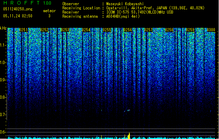Image resolution: width=219 pixels, height=139 pixels.
Task: Select the ICOM IC-575 53.7492 MHz USB text
Action: [140, 12]
